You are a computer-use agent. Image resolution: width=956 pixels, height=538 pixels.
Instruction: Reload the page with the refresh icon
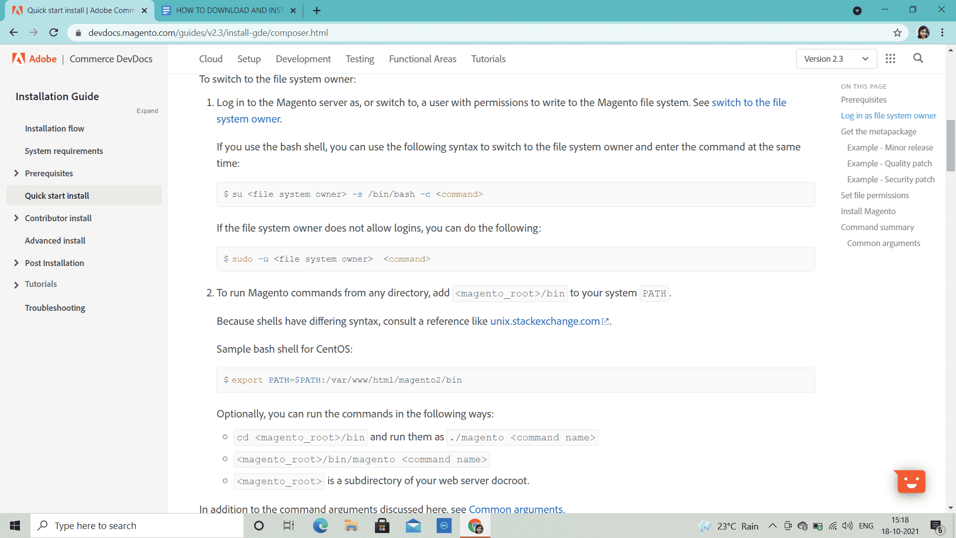point(54,32)
